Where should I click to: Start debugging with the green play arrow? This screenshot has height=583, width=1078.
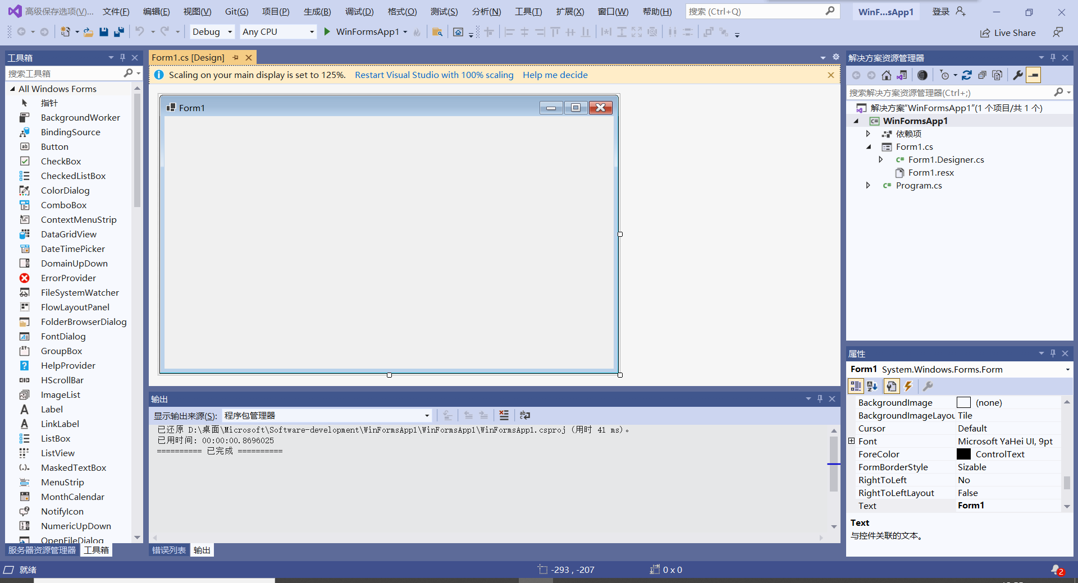[x=327, y=32]
